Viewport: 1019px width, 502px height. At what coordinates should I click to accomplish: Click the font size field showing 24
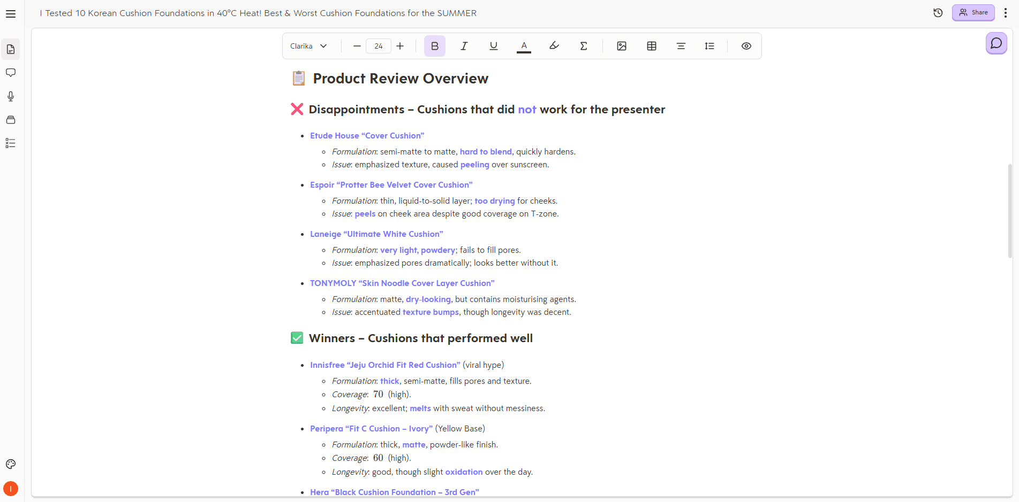tap(379, 46)
